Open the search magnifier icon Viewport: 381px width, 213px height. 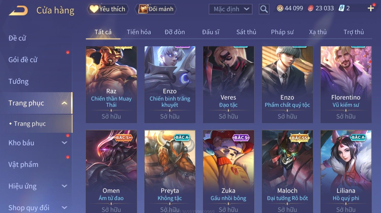point(264,9)
